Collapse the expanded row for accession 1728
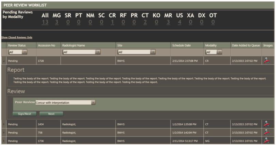 coord(4,61)
